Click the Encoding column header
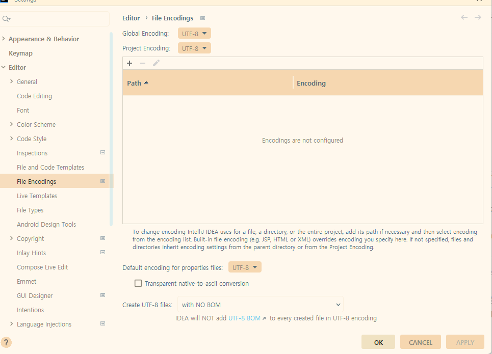Image resolution: width=492 pixels, height=354 pixels. pos(388,83)
